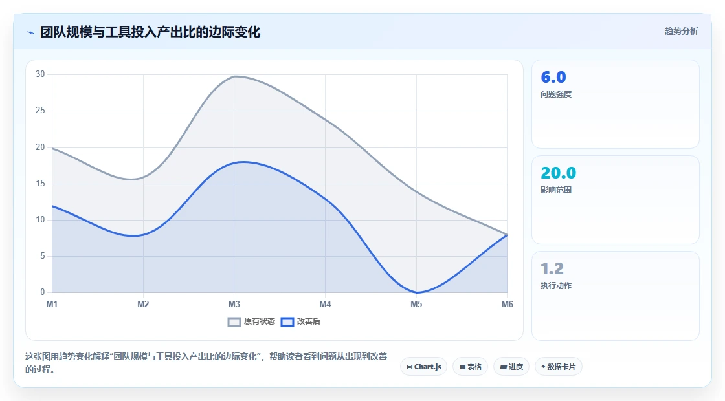Viewport: 725px width, 401px height.
Task: Click the 1.2 value in the 执行动作 card
Action: tap(552, 268)
